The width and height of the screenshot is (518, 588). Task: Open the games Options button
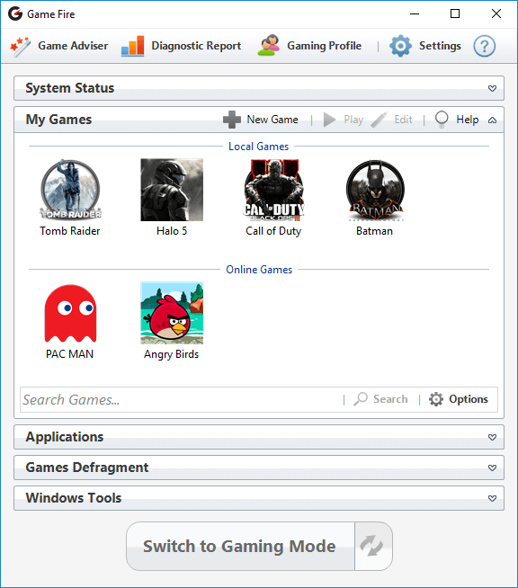[458, 399]
